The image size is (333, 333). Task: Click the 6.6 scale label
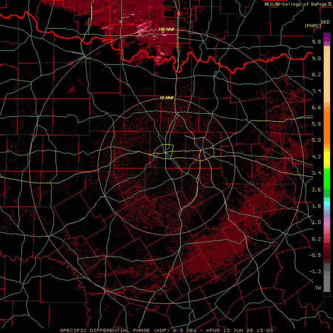[x=316, y=107]
